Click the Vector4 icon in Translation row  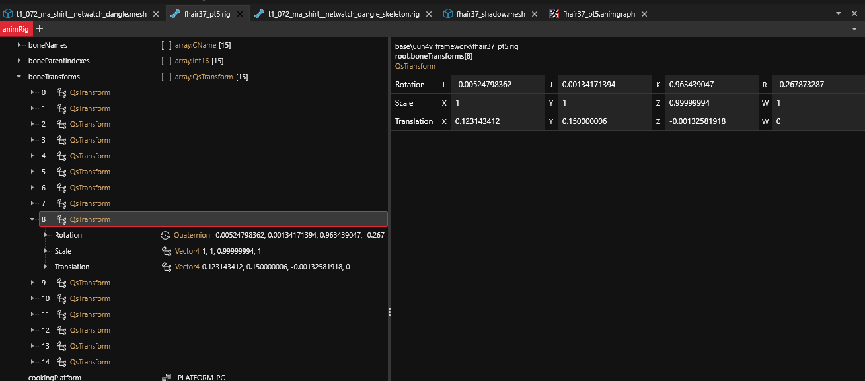coord(167,267)
